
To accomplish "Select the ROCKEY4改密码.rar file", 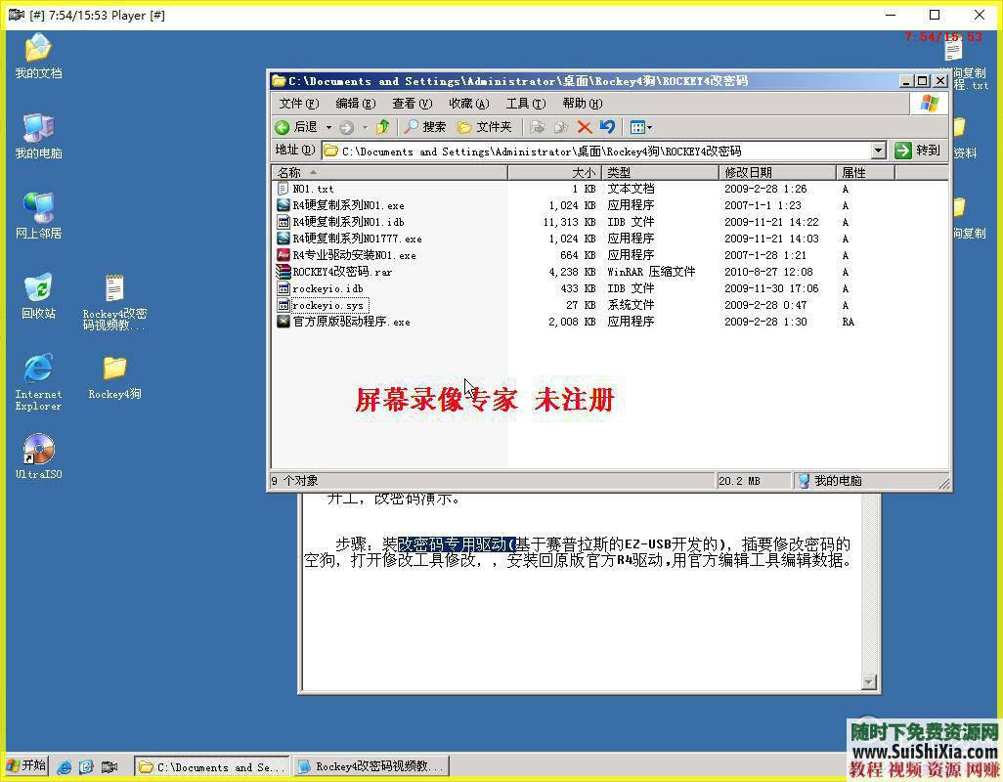I will tap(341, 272).
